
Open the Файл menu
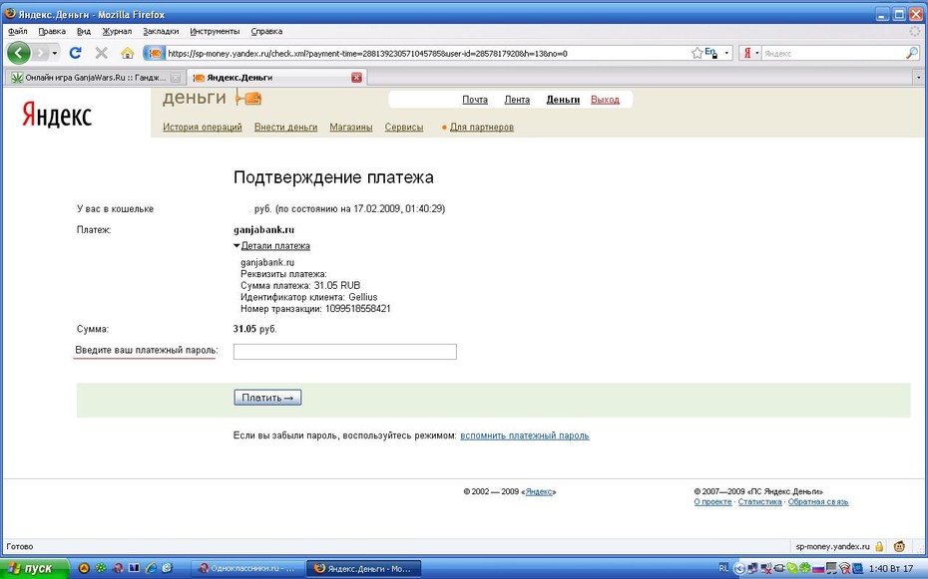[18, 31]
